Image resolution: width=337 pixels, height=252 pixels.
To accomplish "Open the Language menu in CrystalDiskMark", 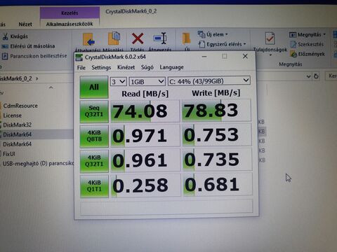I will click(x=171, y=67).
